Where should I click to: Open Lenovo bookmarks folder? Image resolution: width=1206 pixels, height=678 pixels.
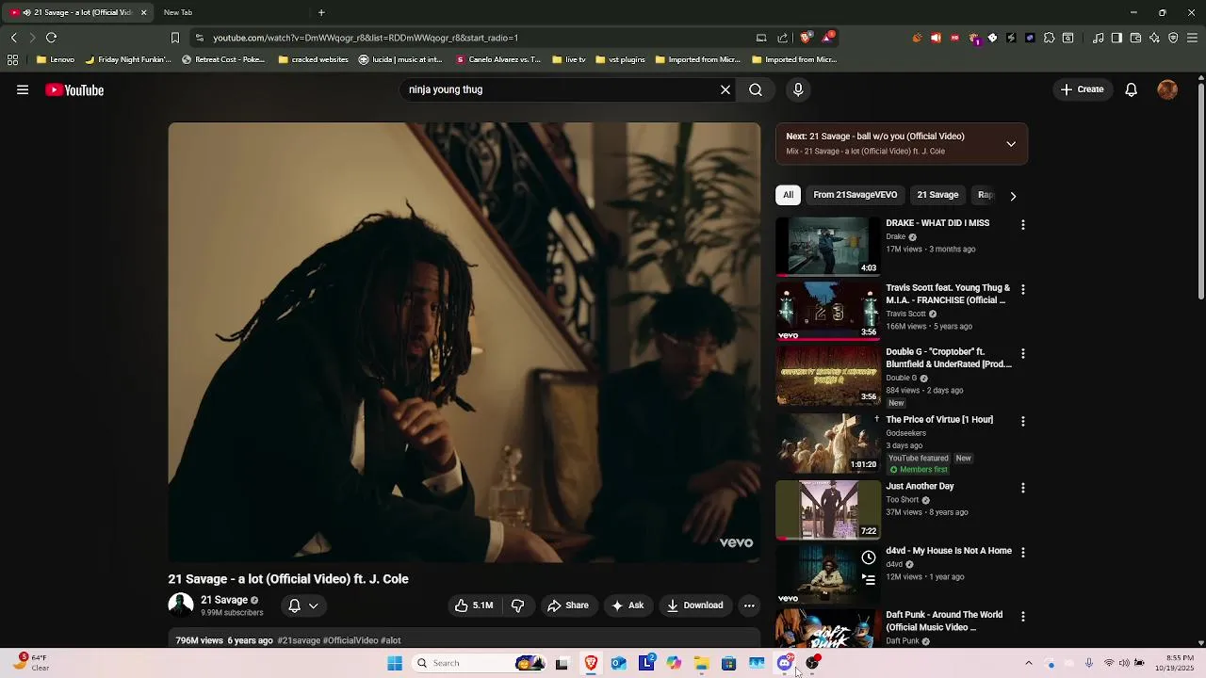(x=56, y=59)
